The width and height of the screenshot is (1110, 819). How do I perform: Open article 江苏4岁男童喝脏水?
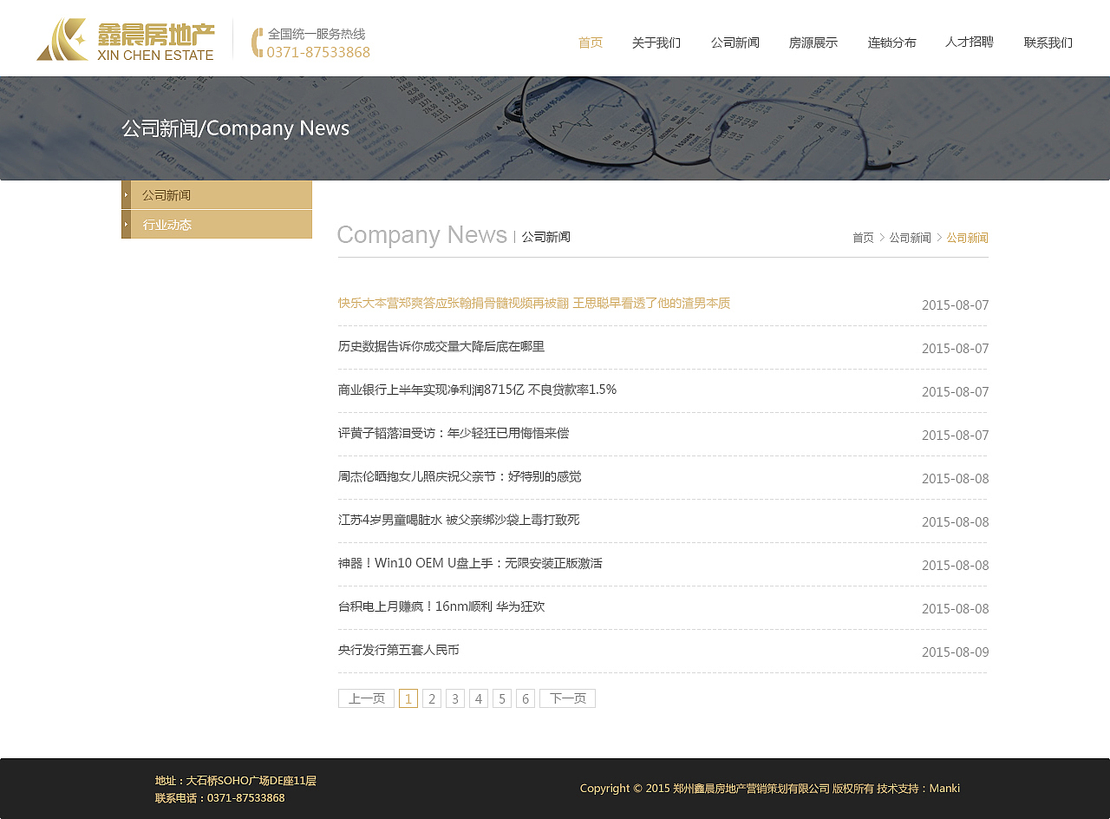tap(459, 520)
